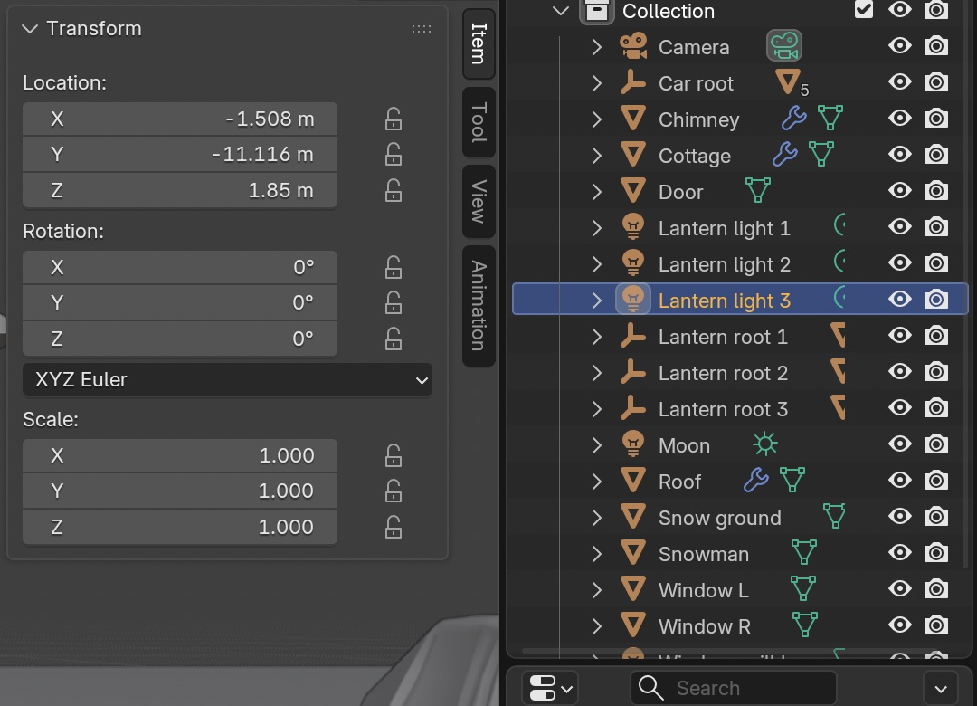Collapse the Collection tree
This screenshot has width=977, height=706.
561,11
